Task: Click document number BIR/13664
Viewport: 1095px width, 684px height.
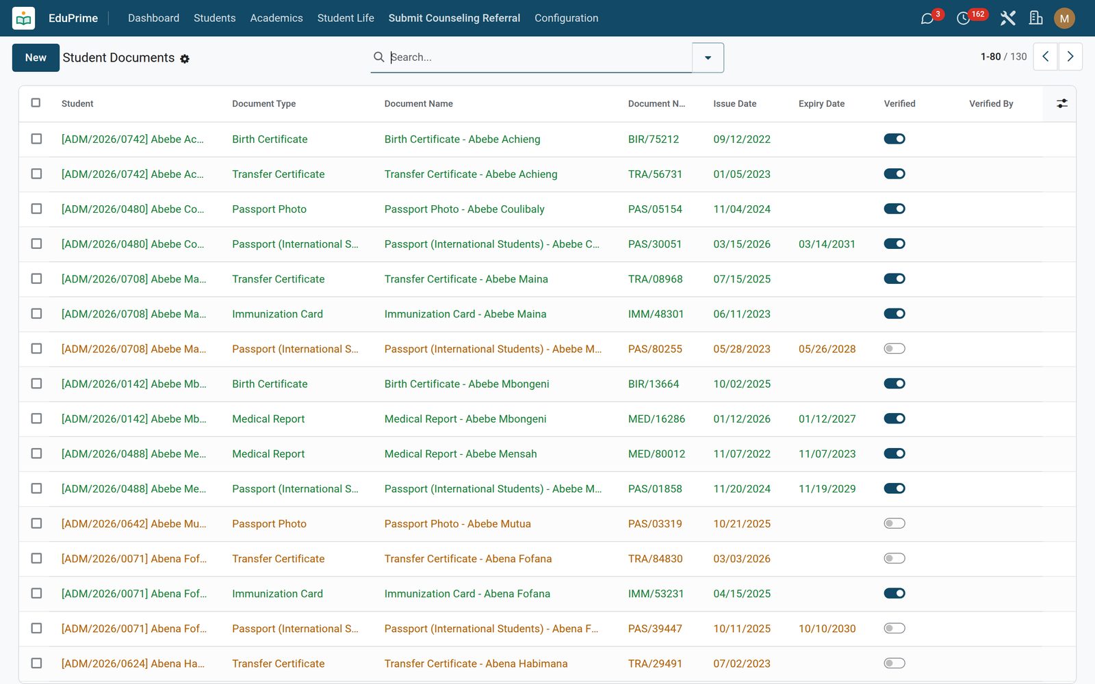Action: pyautogui.click(x=654, y=384)
